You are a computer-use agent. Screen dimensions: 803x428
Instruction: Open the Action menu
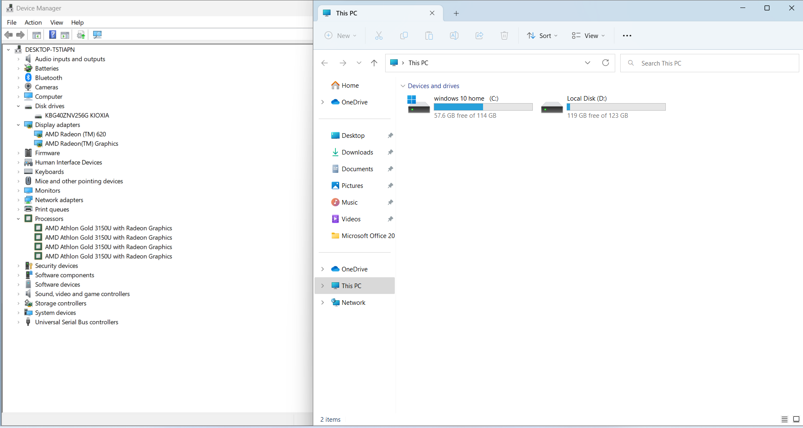(x=33, y=23)
